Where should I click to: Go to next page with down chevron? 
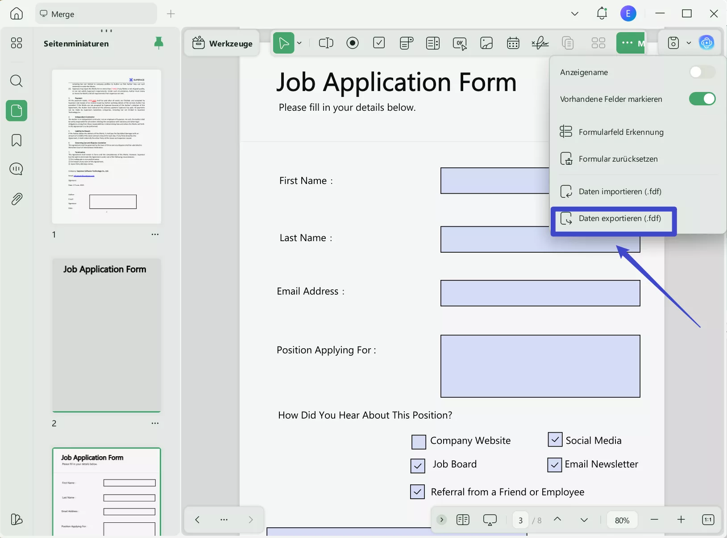tap(584, 520)
